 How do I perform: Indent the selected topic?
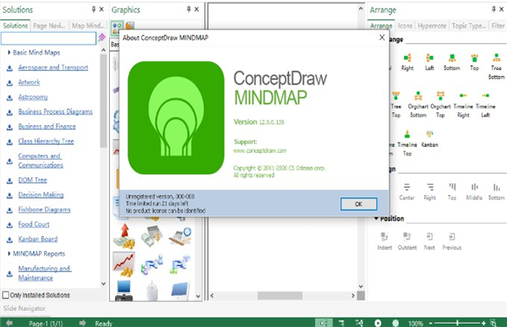point(384,242)
